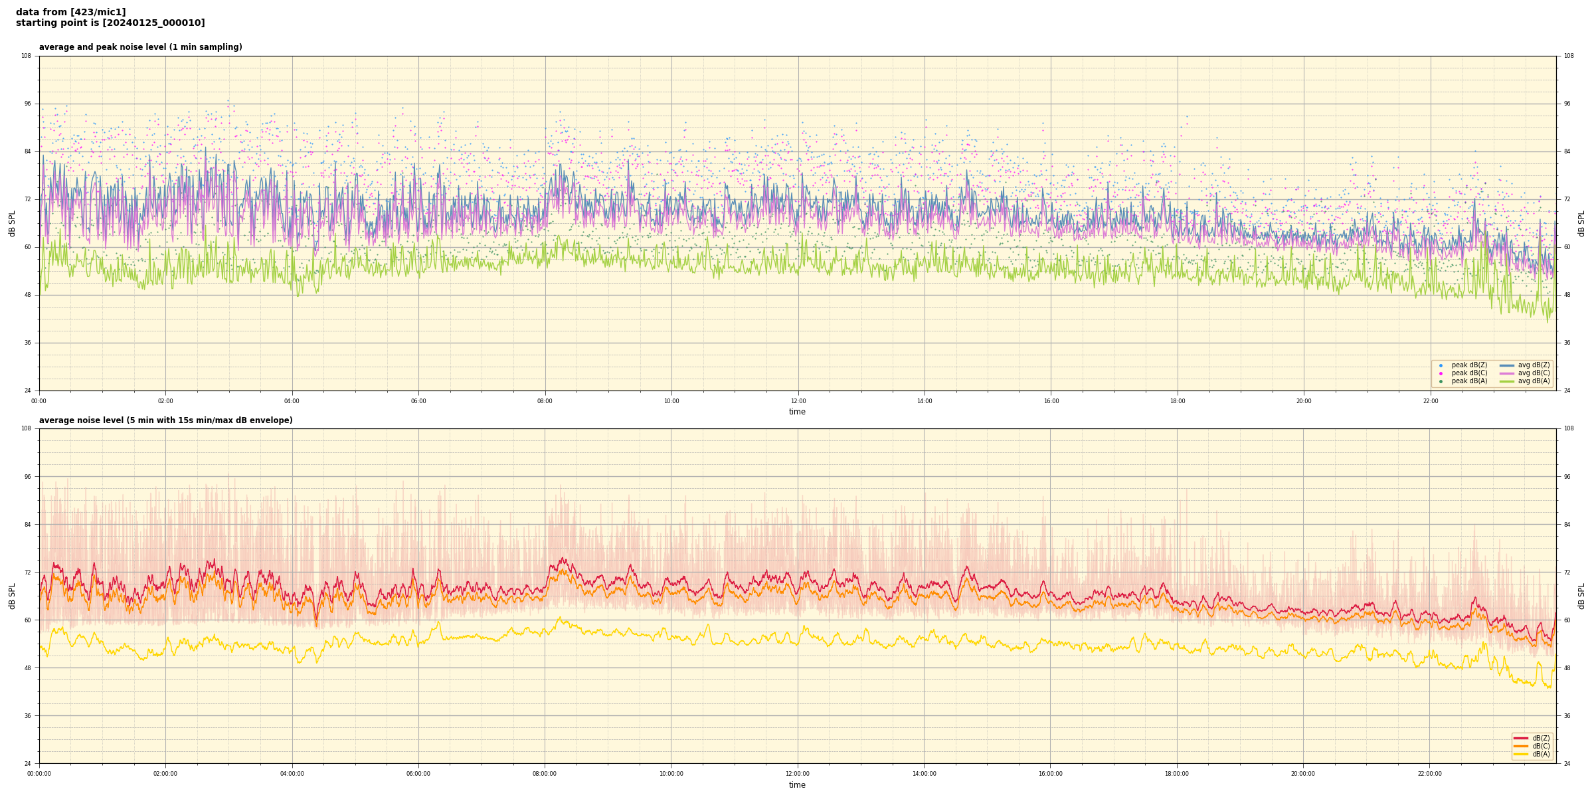The image size is (1594, 797).
Task: Click the orange dB(C) swatch in lower legend
Action: 1521,746
